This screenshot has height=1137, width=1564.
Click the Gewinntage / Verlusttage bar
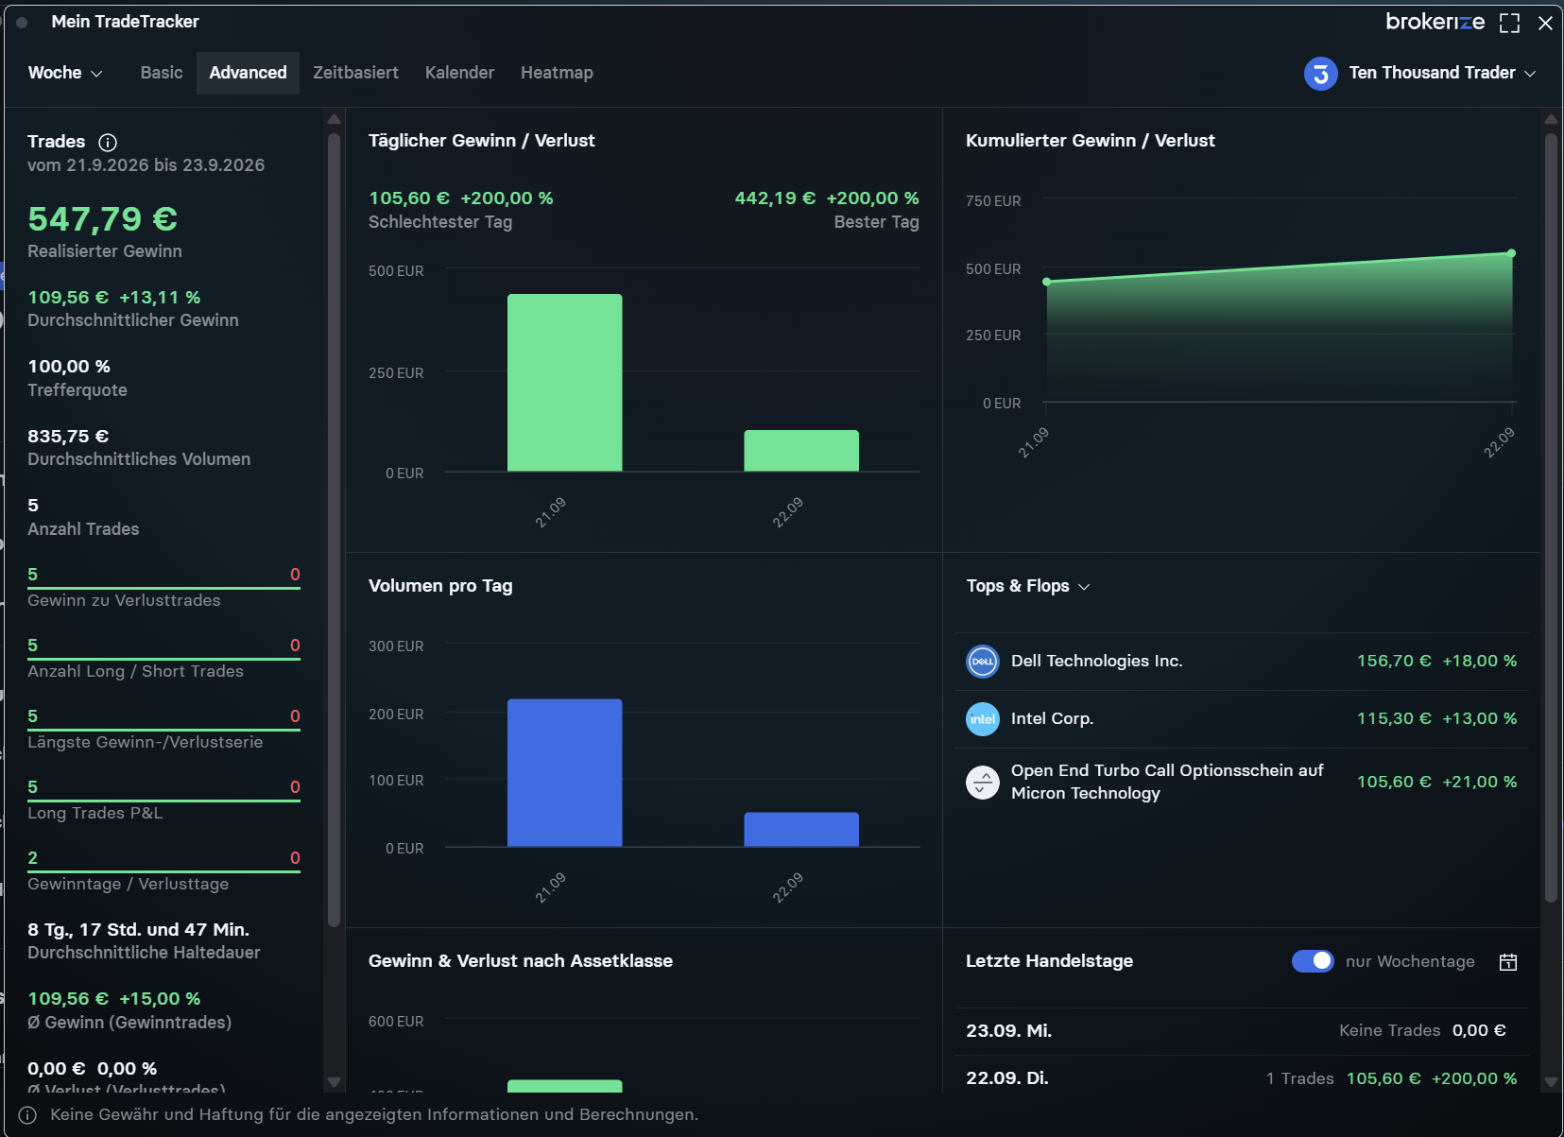(x=164, y=870)
